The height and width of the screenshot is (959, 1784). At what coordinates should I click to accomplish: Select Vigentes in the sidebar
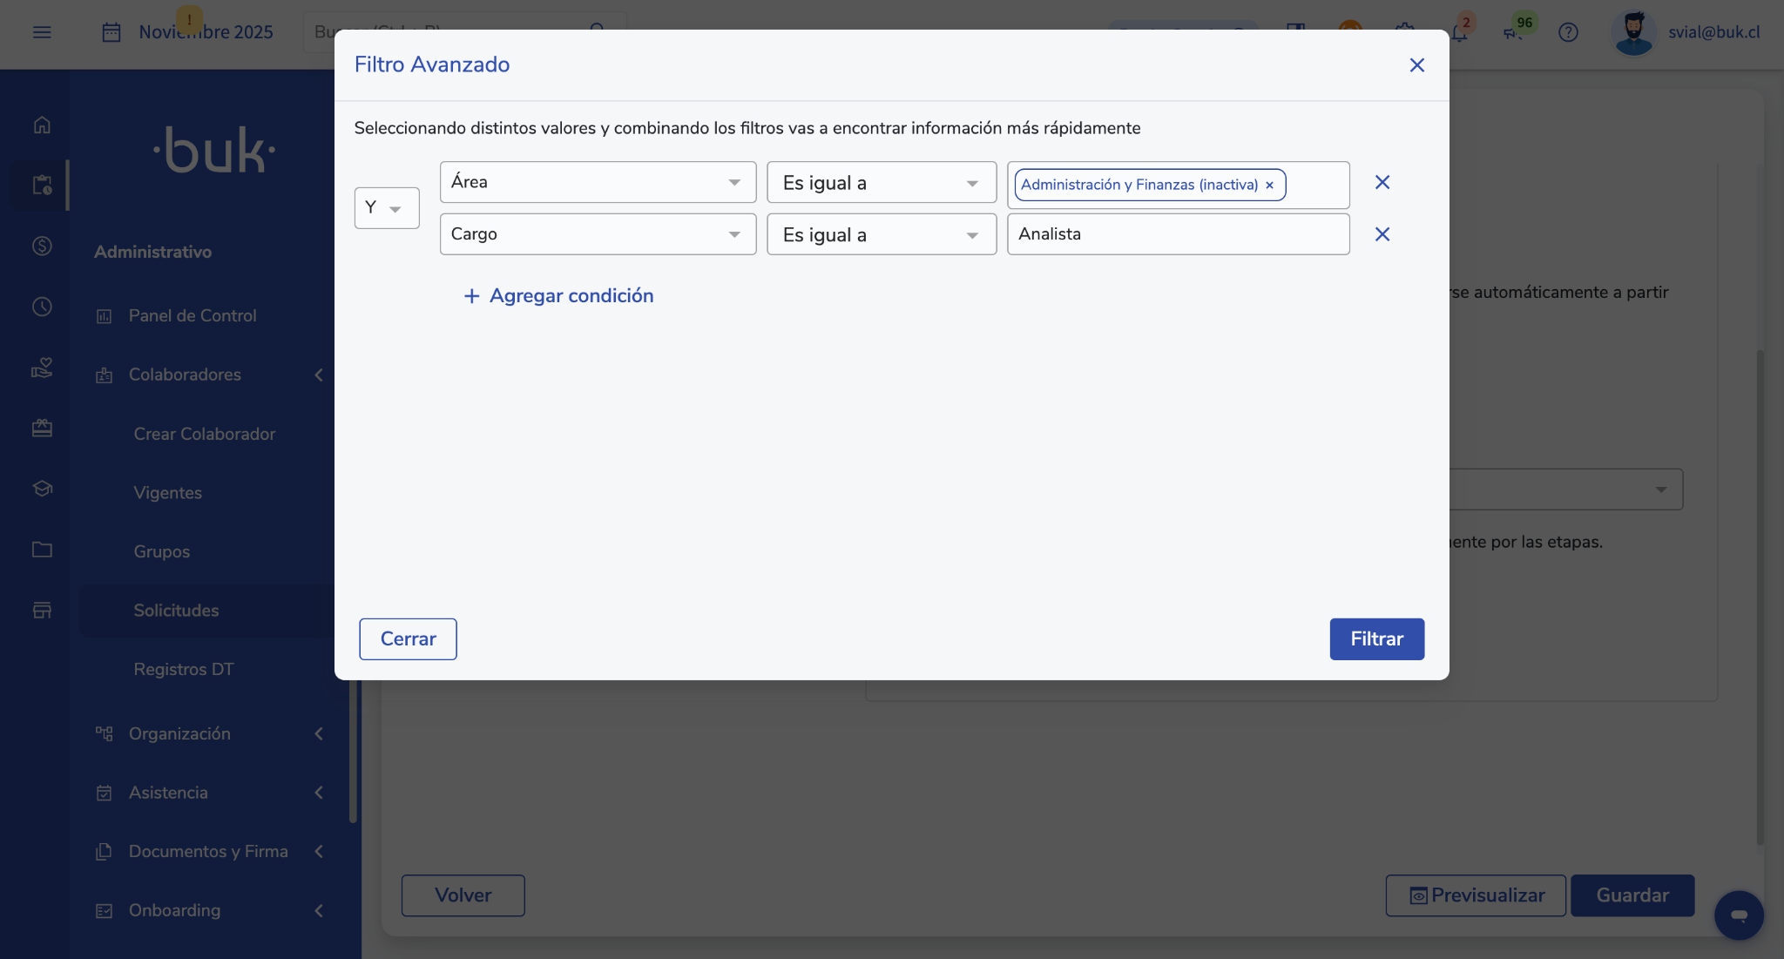point(167,493)
